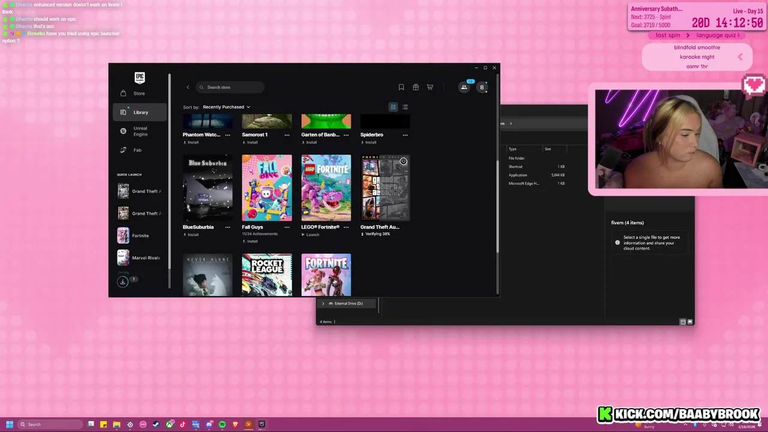Open options menu for Phantom Watch
Image resolution: width=768 pixels, height=432 pixels.
[227, 135]
